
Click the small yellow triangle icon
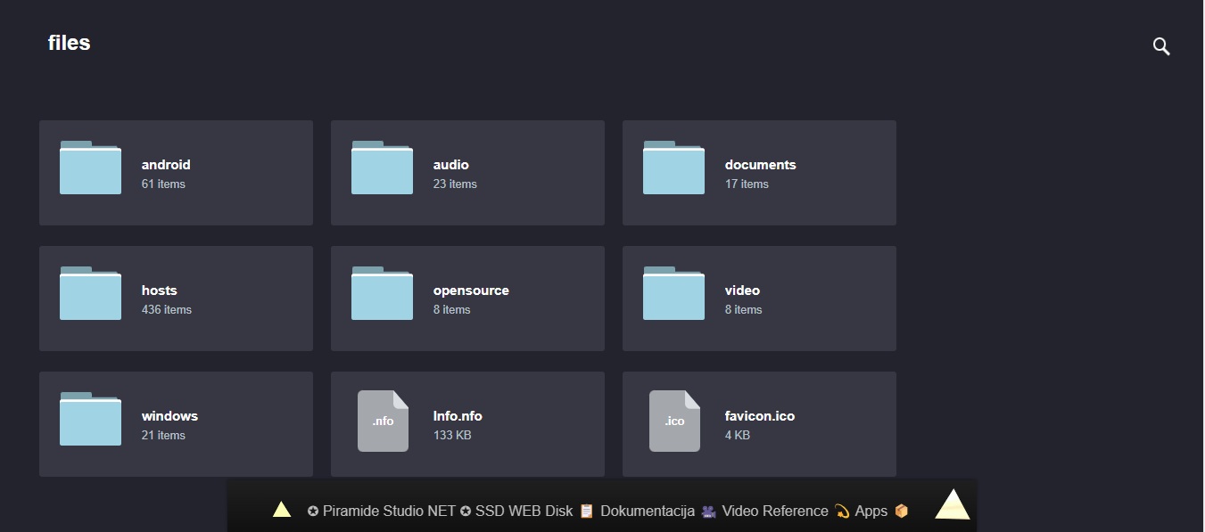pos(282,510)
